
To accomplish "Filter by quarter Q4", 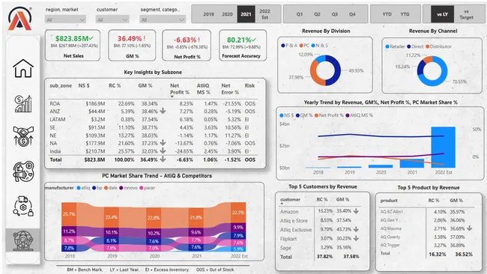I will [x=352, y=14].
